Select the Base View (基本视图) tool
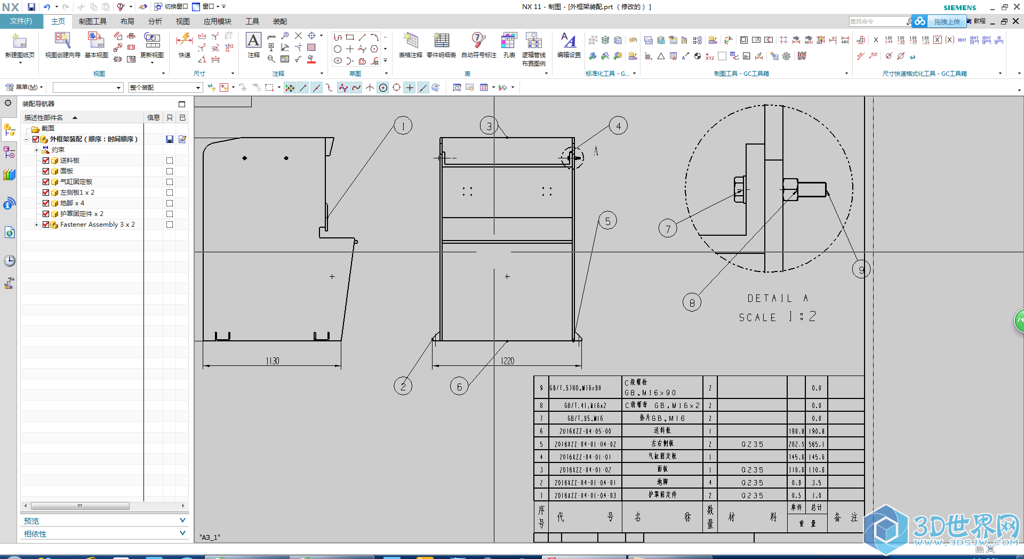Viewport: 1024px width, 559px height. click(x=96, y=41)
